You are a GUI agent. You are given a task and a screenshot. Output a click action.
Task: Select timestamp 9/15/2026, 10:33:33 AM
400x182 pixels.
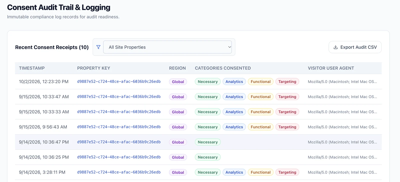coord(44,112)
